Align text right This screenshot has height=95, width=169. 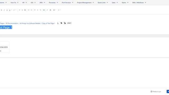point(40,10)
